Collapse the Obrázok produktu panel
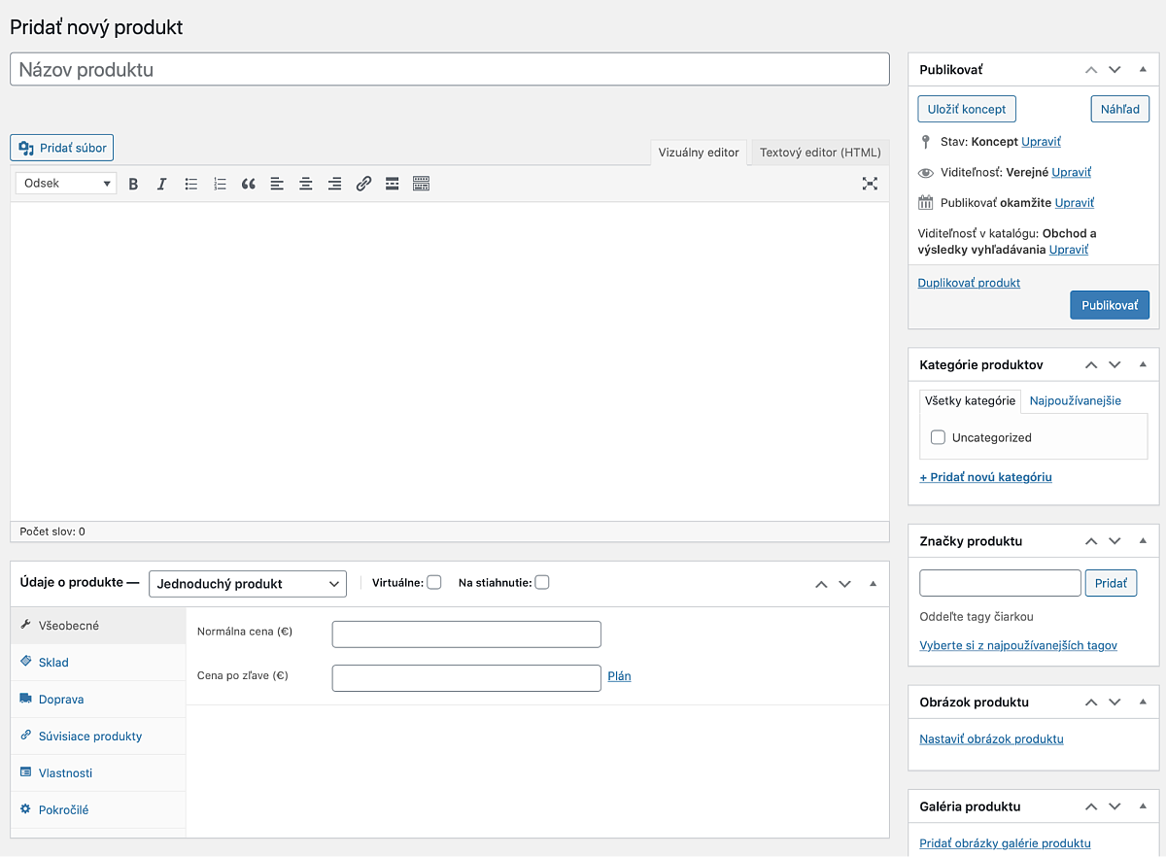 [1143, 703]
